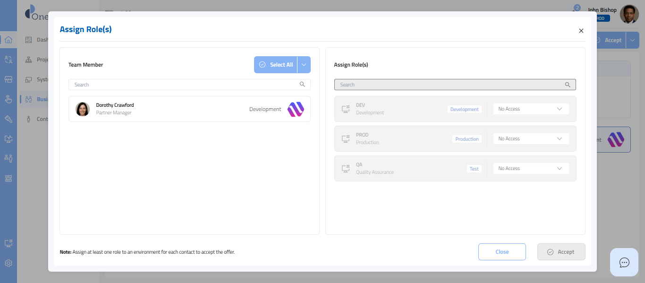Open the chat support bubble icon
The width and height of the screenshot is (645, 283).
coord(624,262)
